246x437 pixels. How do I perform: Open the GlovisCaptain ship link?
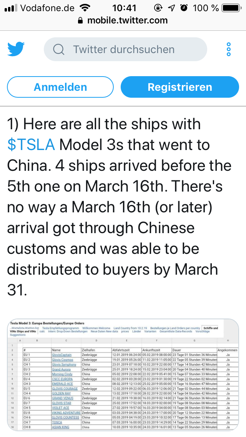pyautogui.click(x=61, y=355)
